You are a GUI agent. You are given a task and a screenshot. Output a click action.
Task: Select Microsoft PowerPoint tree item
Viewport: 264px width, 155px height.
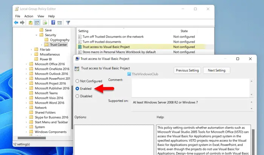[52, 78]
